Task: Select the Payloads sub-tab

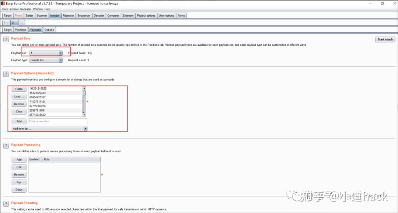Action: click(35, 30)
